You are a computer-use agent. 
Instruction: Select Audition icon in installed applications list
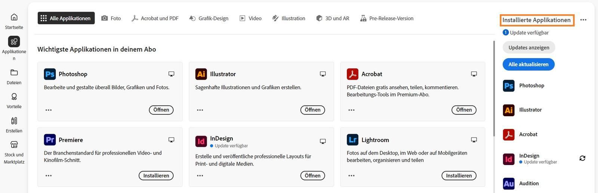(509, 183)
